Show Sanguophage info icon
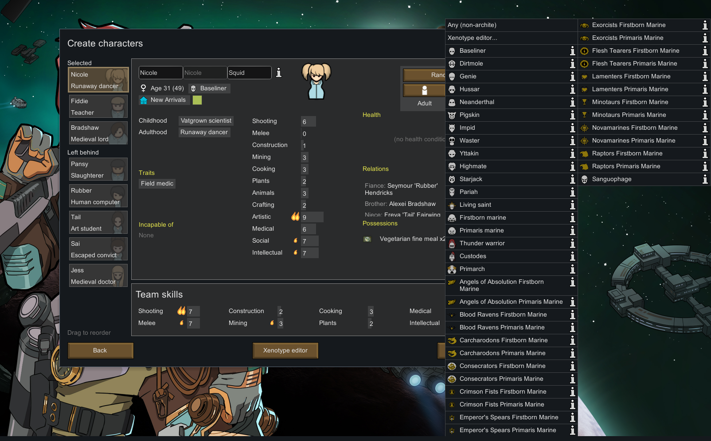Screen dimensions: 711x441 (x=705, y=179)
